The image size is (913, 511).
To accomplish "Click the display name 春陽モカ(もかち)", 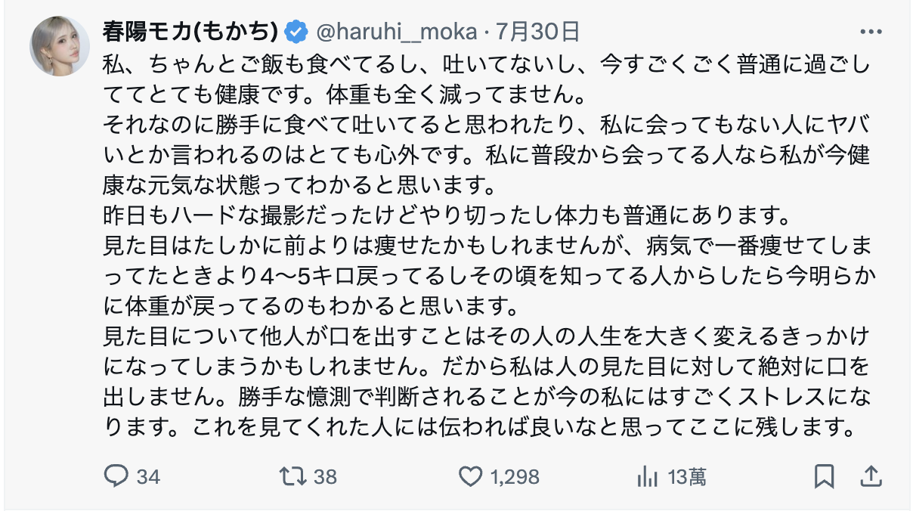I will (190, 32).
